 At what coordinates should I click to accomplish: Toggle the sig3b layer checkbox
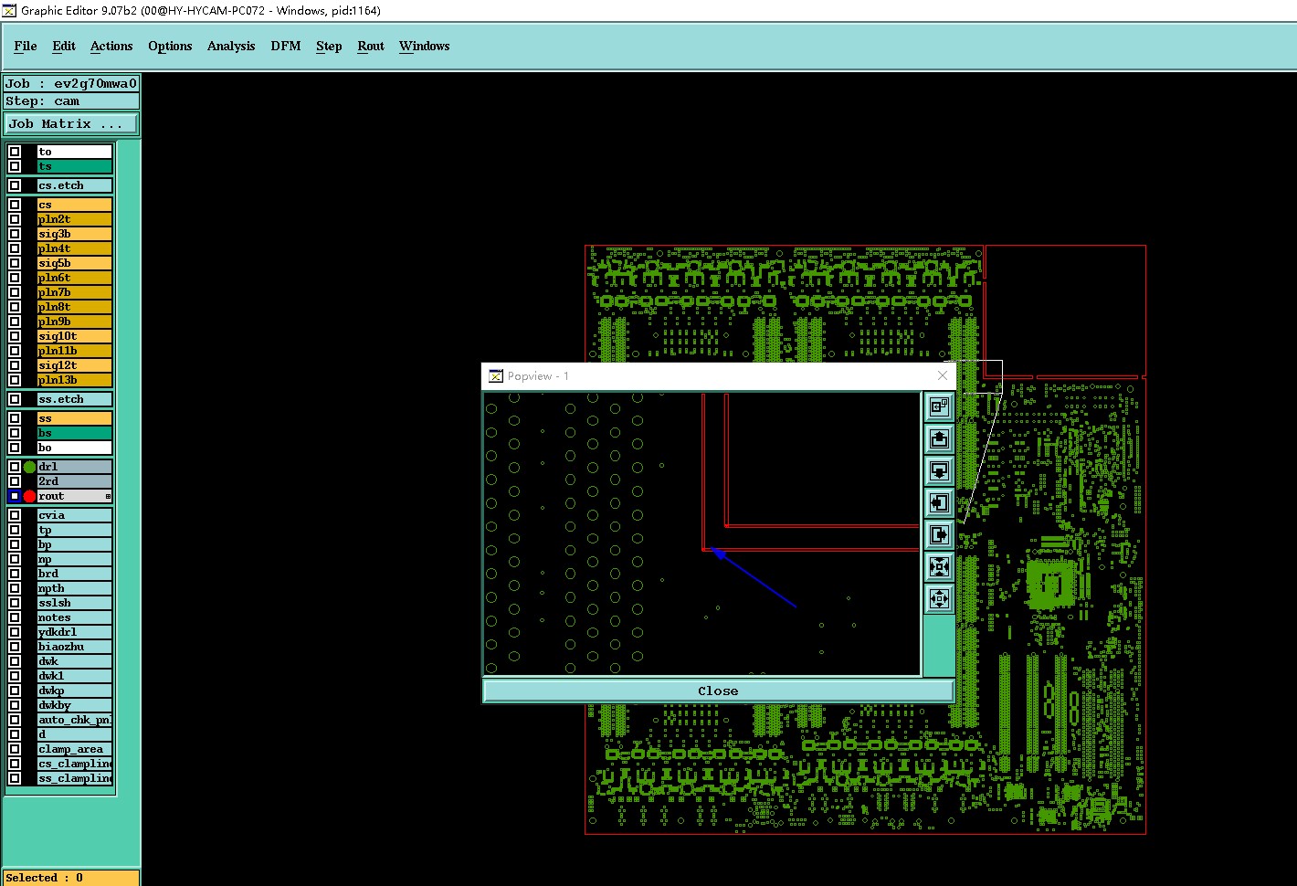click(15, 234)
